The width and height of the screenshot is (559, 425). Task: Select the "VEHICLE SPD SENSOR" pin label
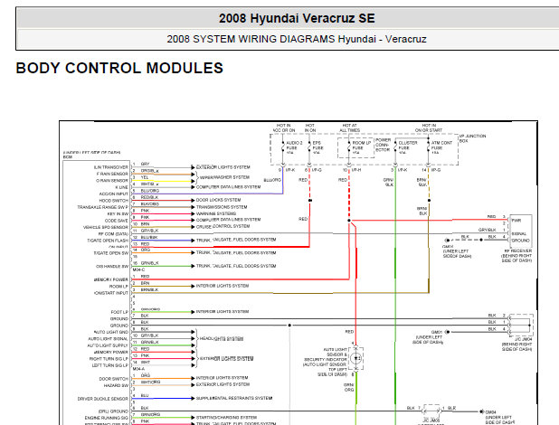click(106, 227)
